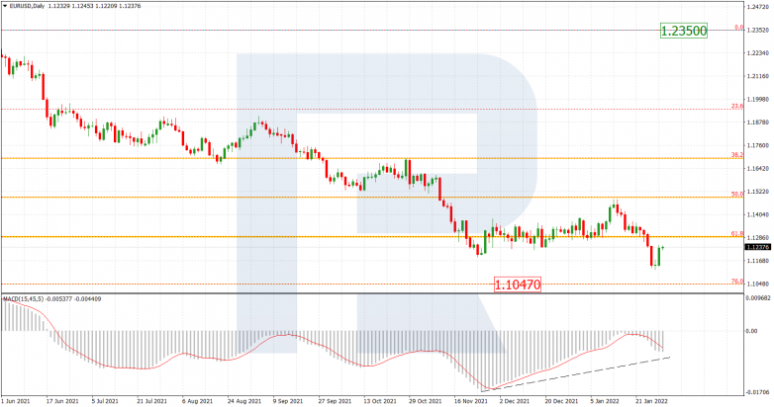This screenshot has width=774, height=407.
Task: Click the 16 Nov 2021 date label
Action: point(470,402)
